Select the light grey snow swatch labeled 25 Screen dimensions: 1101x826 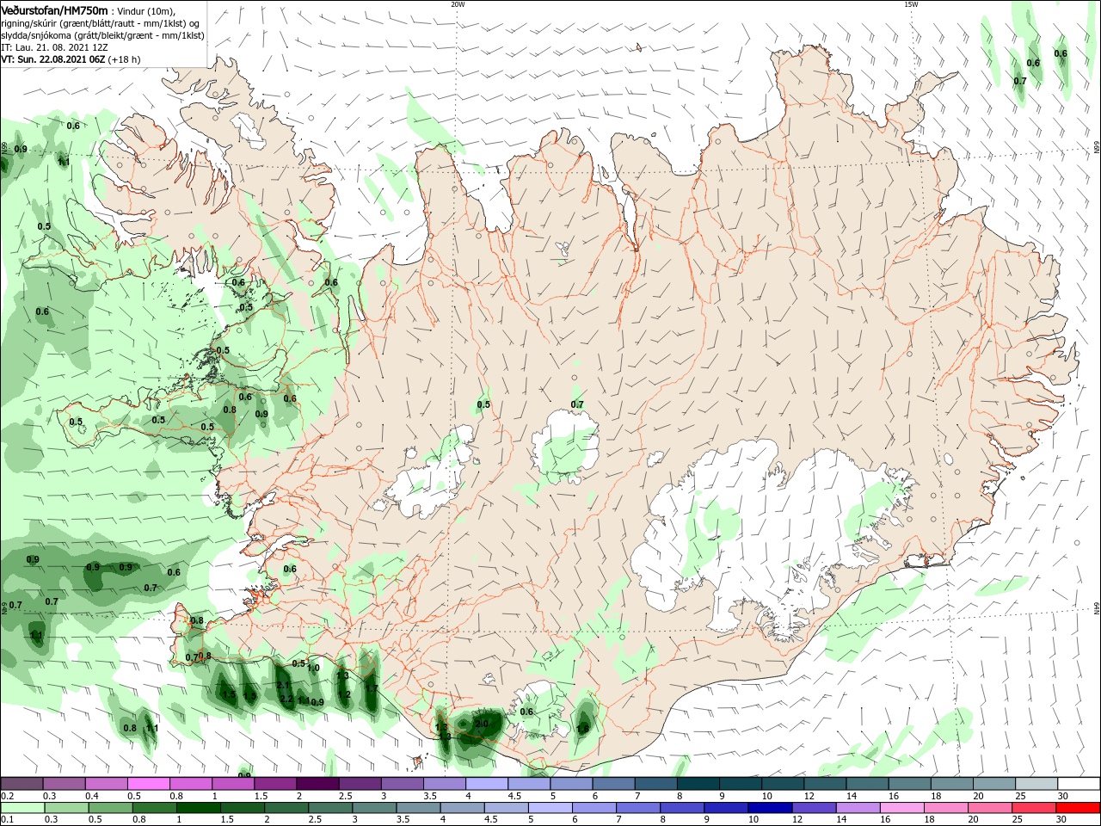pyautogui.click(x=1037, y=783)
